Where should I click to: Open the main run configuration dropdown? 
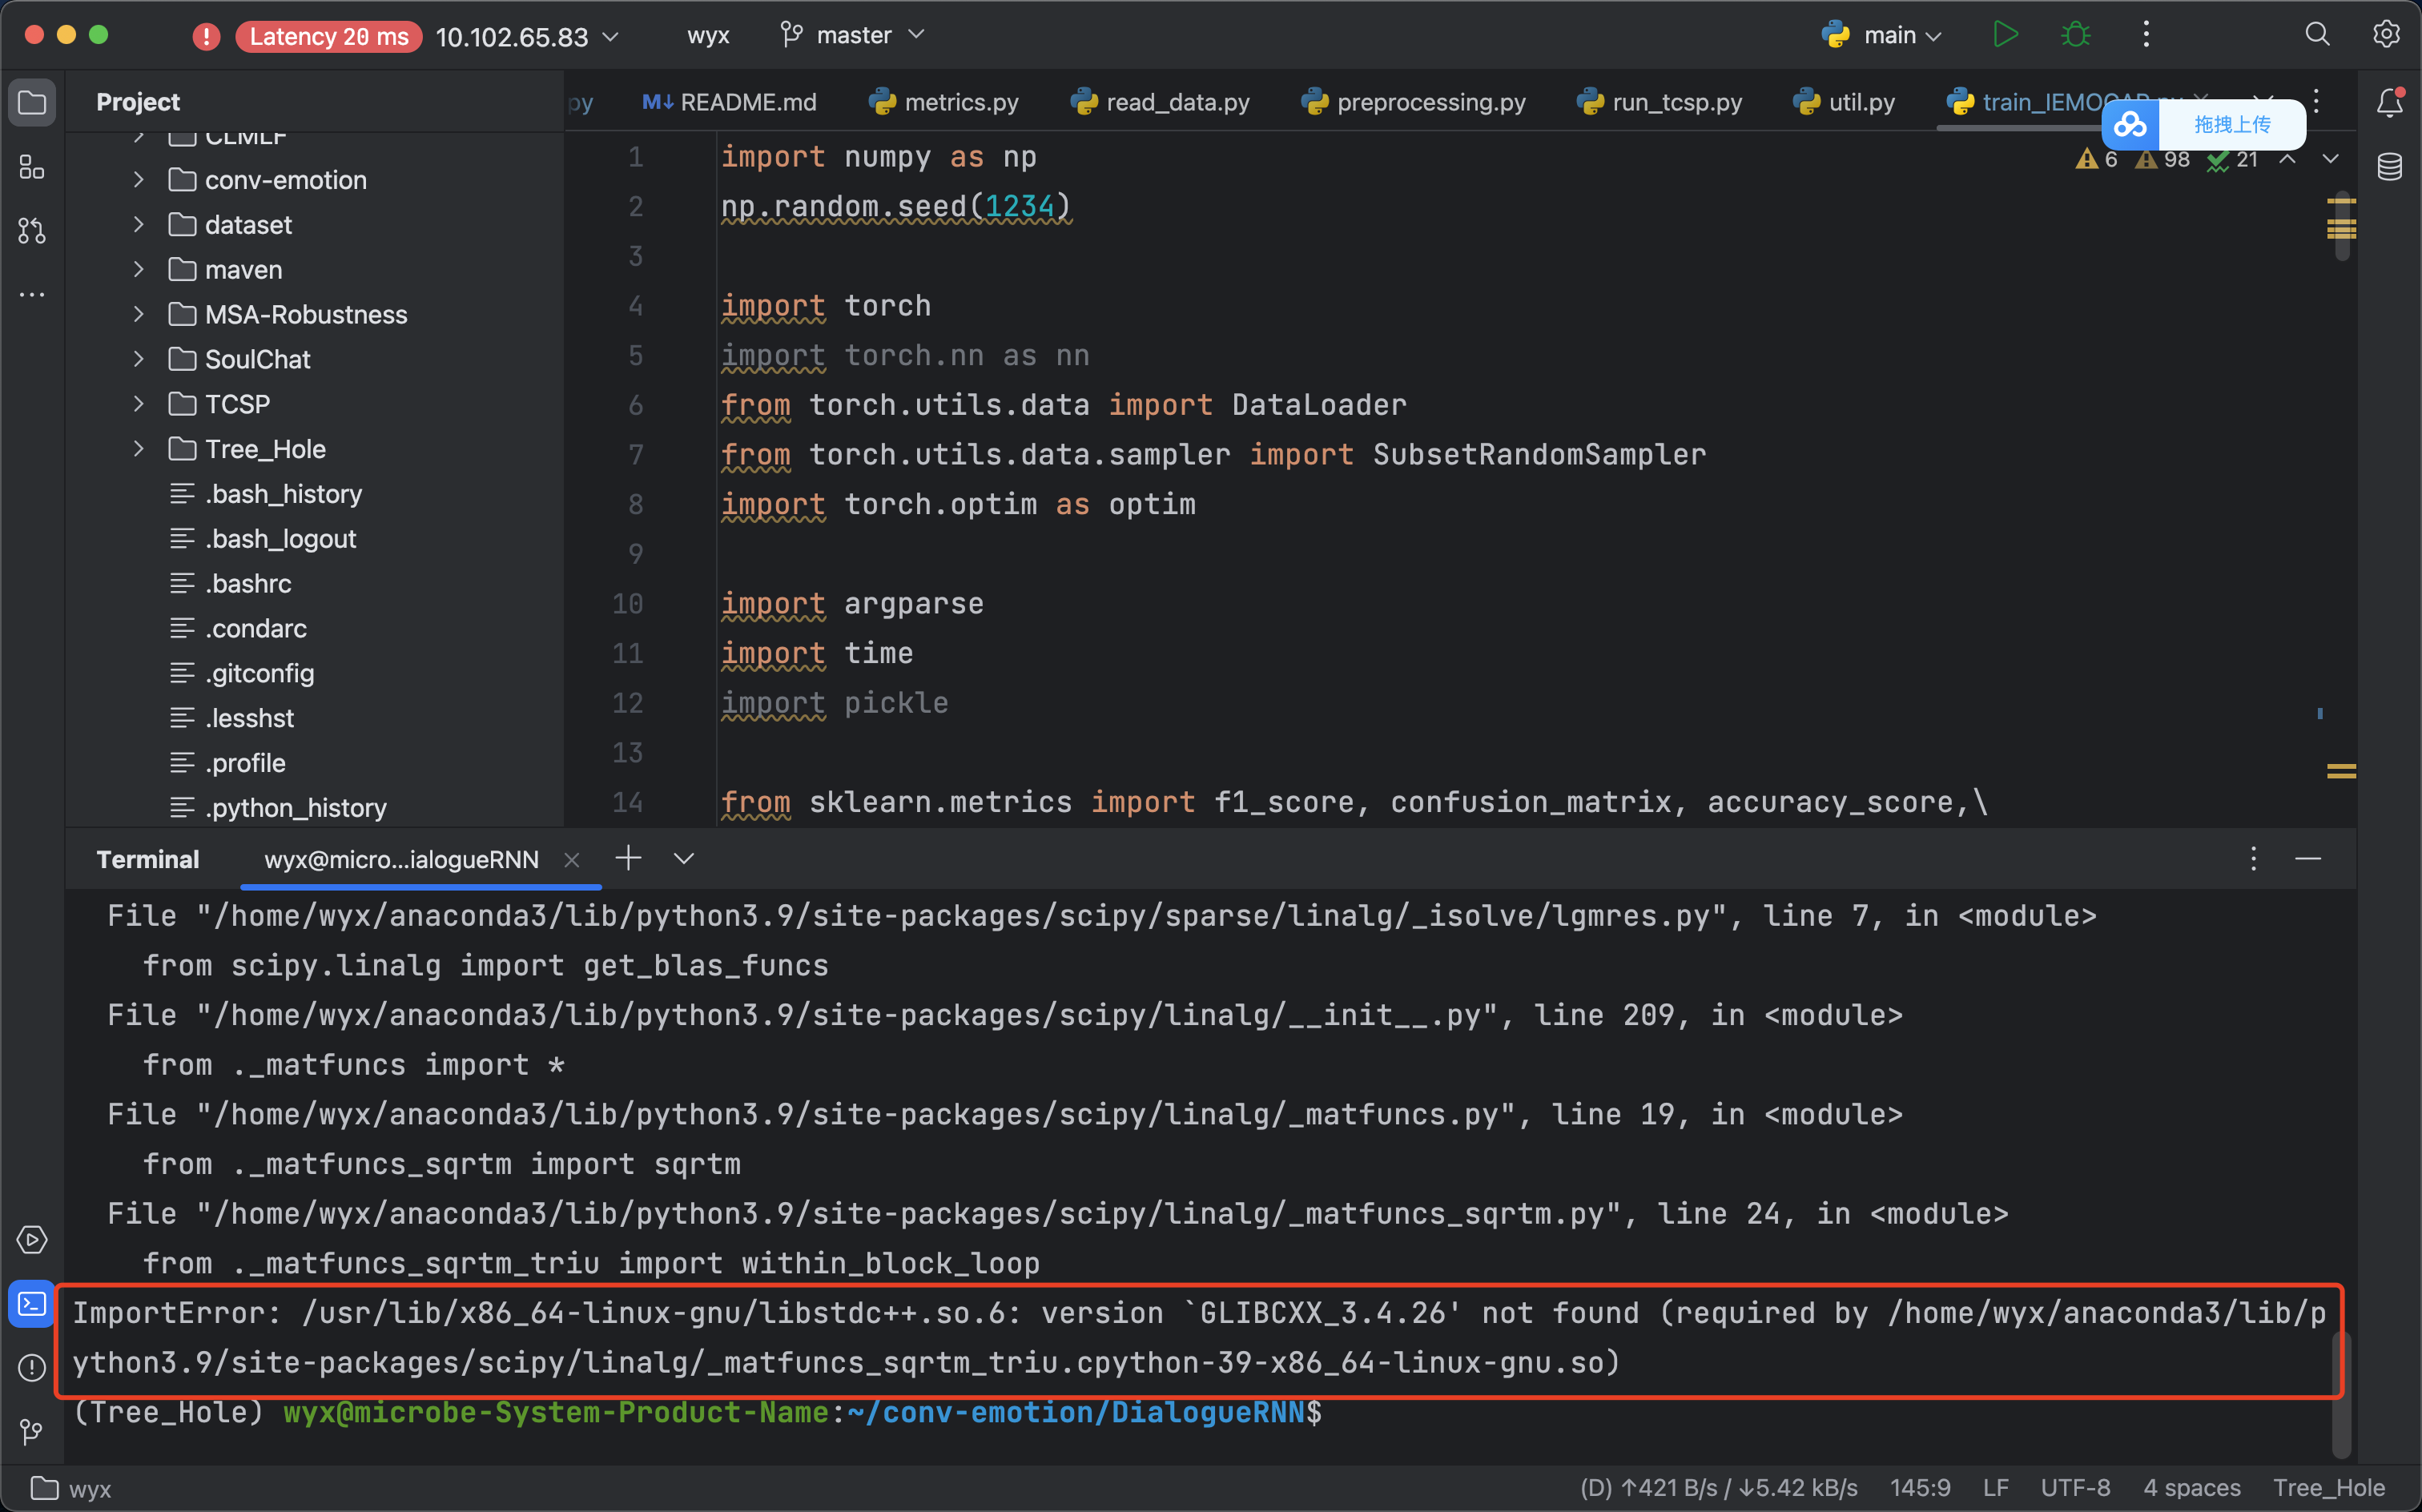[1881, 36]
